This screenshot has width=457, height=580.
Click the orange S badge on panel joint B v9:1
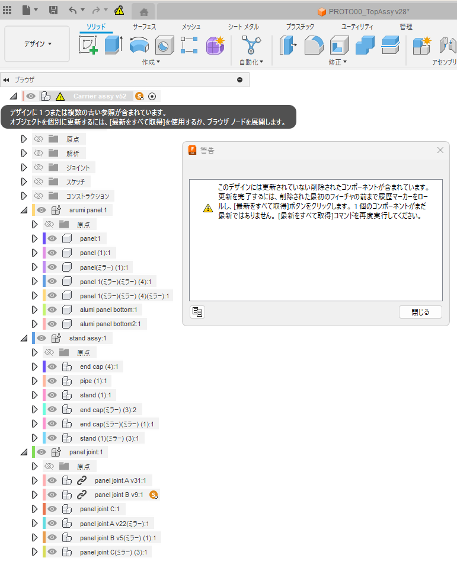154,495
